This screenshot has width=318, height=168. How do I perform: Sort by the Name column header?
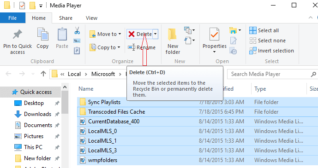click(x=86, y=89)
